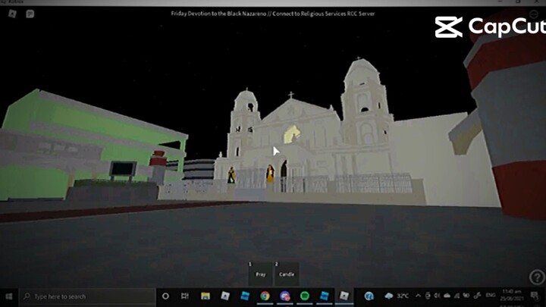The image size is (546, 307).
Task: Open the purple app icon beside Chrome
Action: 285,296
